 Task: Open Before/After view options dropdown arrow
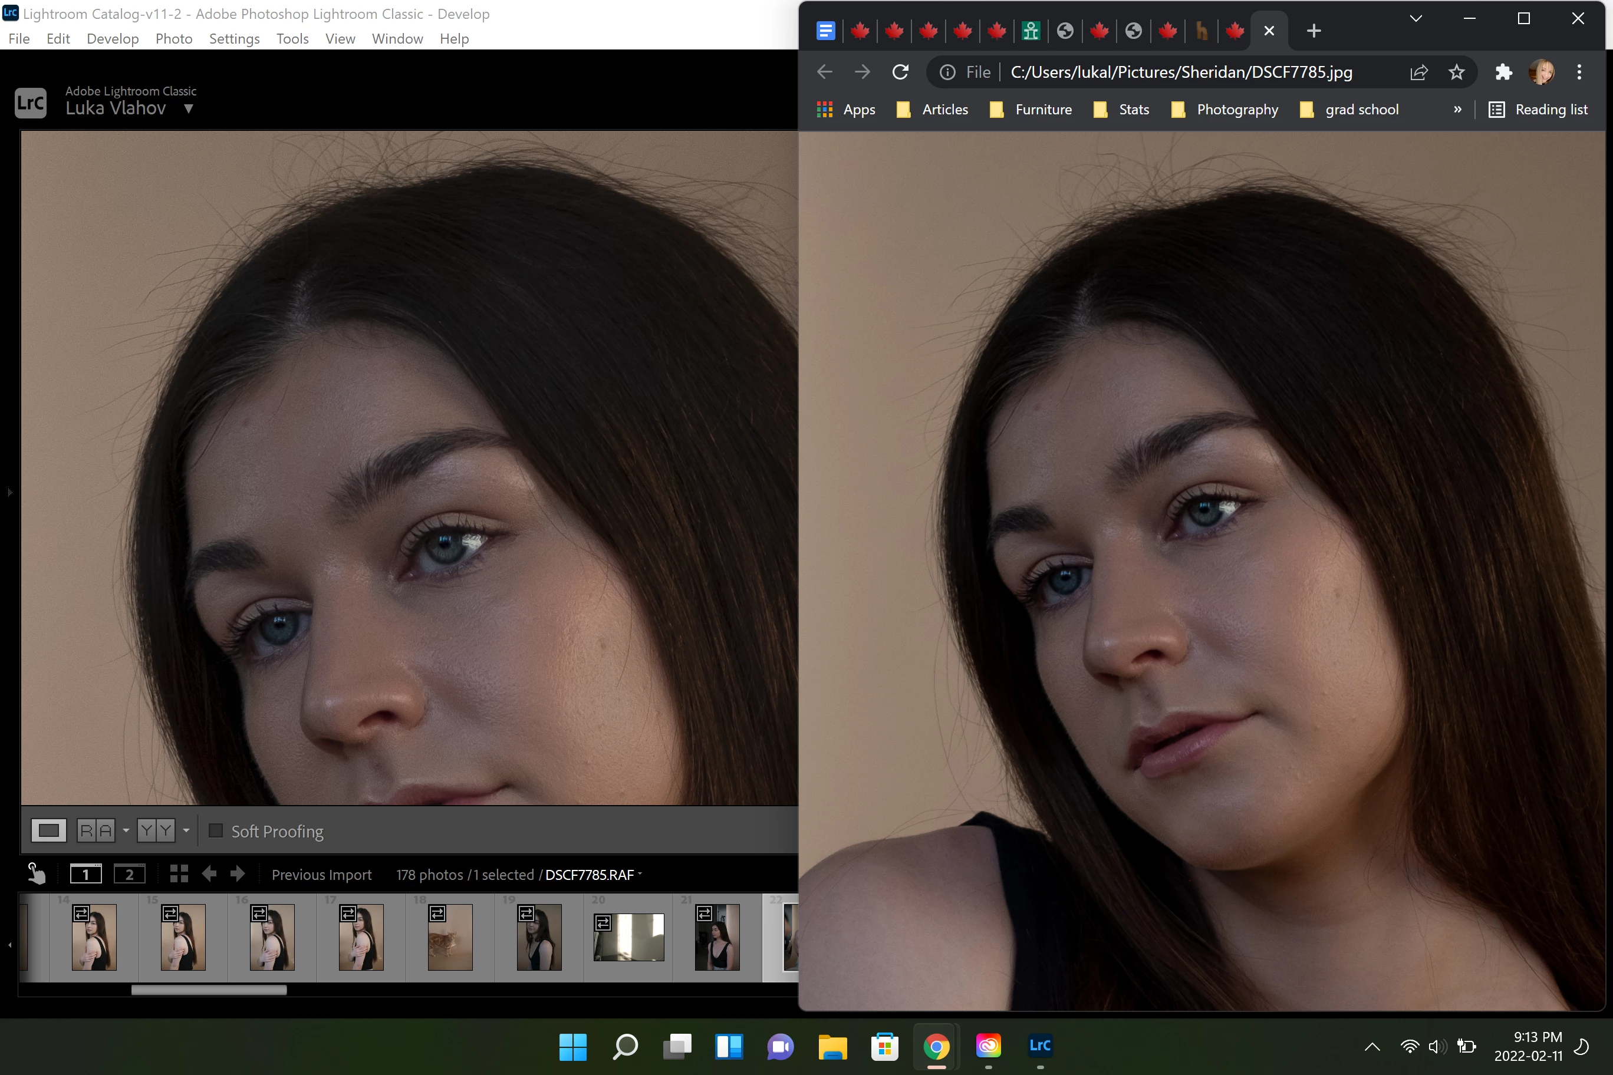pos(186,831)
